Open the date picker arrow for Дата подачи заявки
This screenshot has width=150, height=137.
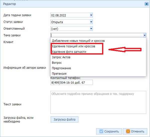pos(91,15)
